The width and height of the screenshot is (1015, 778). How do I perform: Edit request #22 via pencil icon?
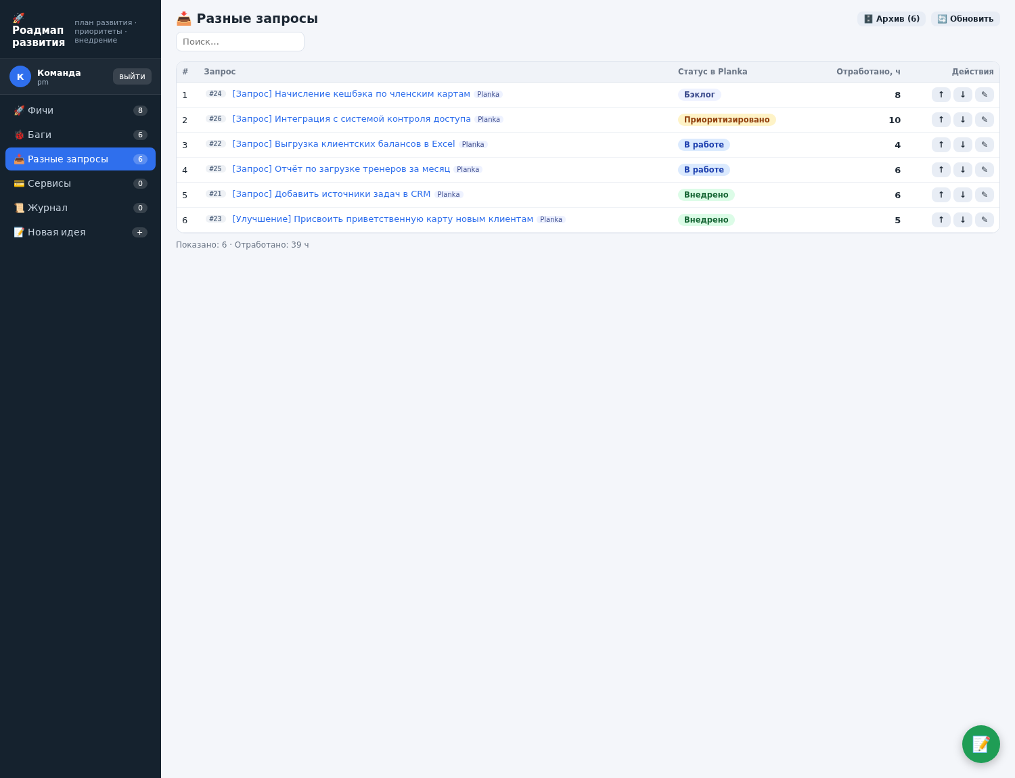984,145
